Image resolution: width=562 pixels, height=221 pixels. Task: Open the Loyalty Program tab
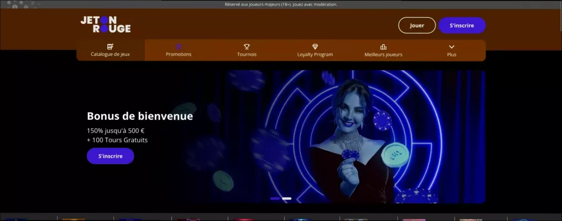[315, 50]
